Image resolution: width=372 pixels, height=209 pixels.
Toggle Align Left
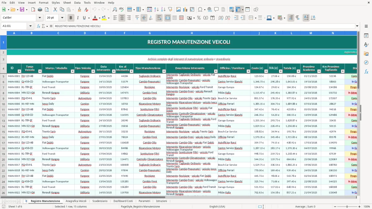(x=115, y=18)
